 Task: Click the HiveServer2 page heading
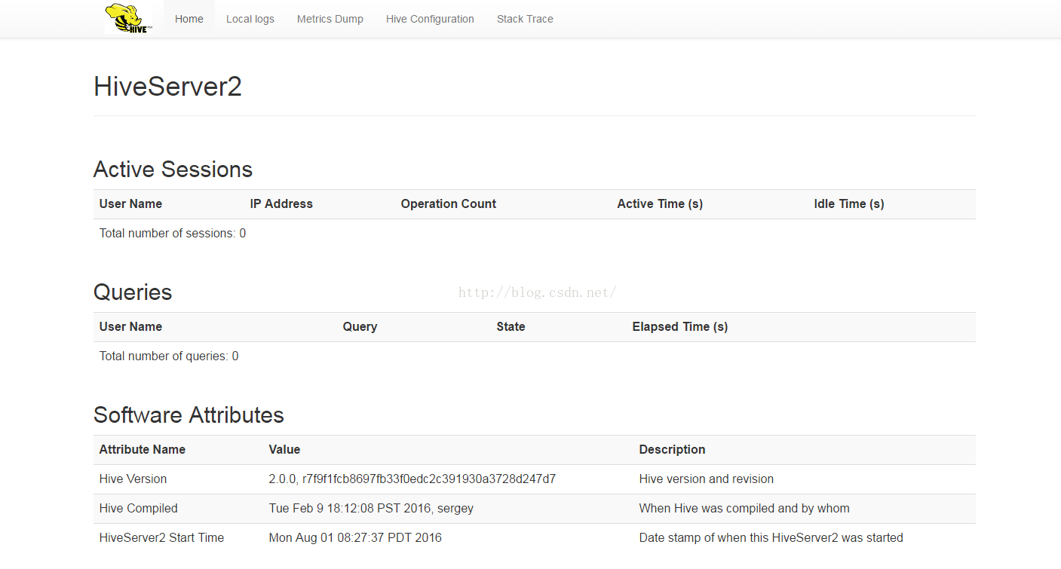(x=167, y=87)
